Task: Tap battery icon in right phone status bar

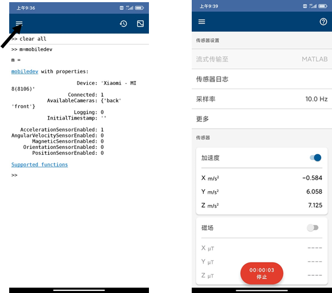Action: (323, 6)
